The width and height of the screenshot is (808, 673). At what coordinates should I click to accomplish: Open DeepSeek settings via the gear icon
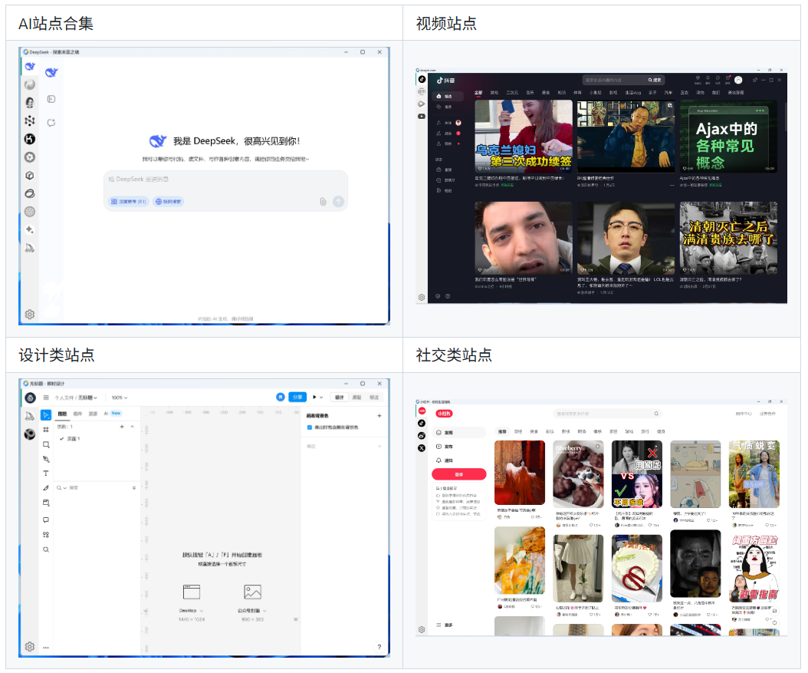(29, 314)
